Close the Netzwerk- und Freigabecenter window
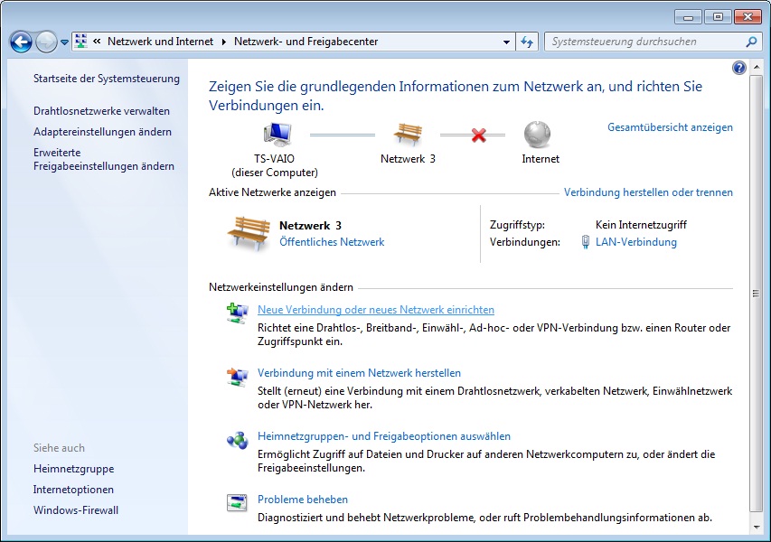Screen dimensions: 771x542 747,17
